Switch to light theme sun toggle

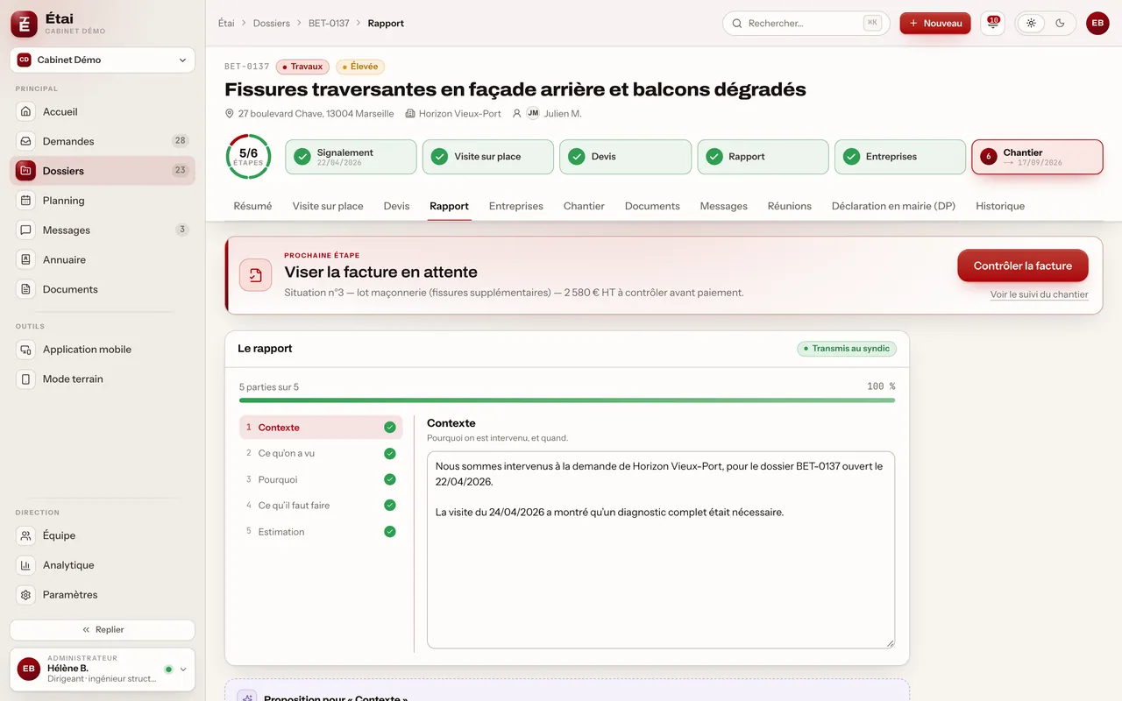pyautogui.click(x=1032, y=24)
